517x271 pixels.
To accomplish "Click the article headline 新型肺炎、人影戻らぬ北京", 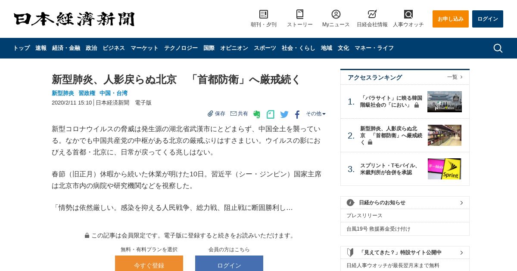I will 176,80.
